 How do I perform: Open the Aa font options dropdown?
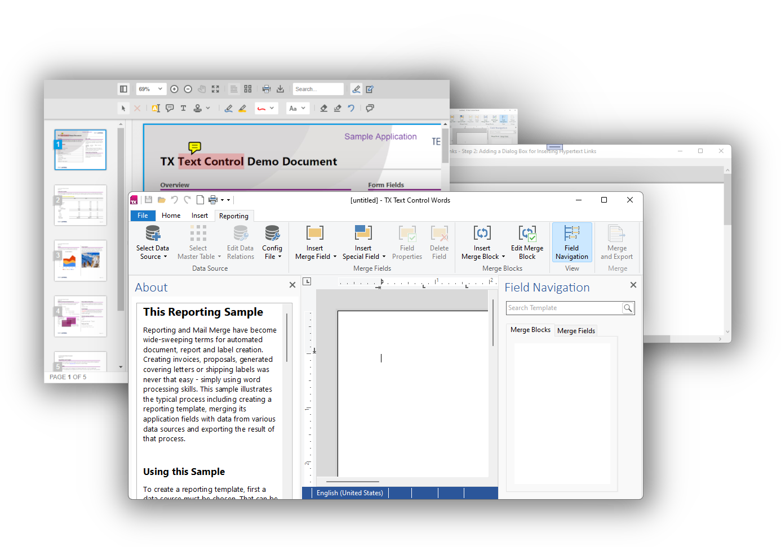[297, 108]
